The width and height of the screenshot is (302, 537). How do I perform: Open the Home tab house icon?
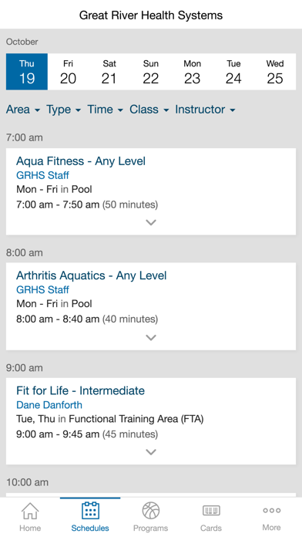pos(30,511)
